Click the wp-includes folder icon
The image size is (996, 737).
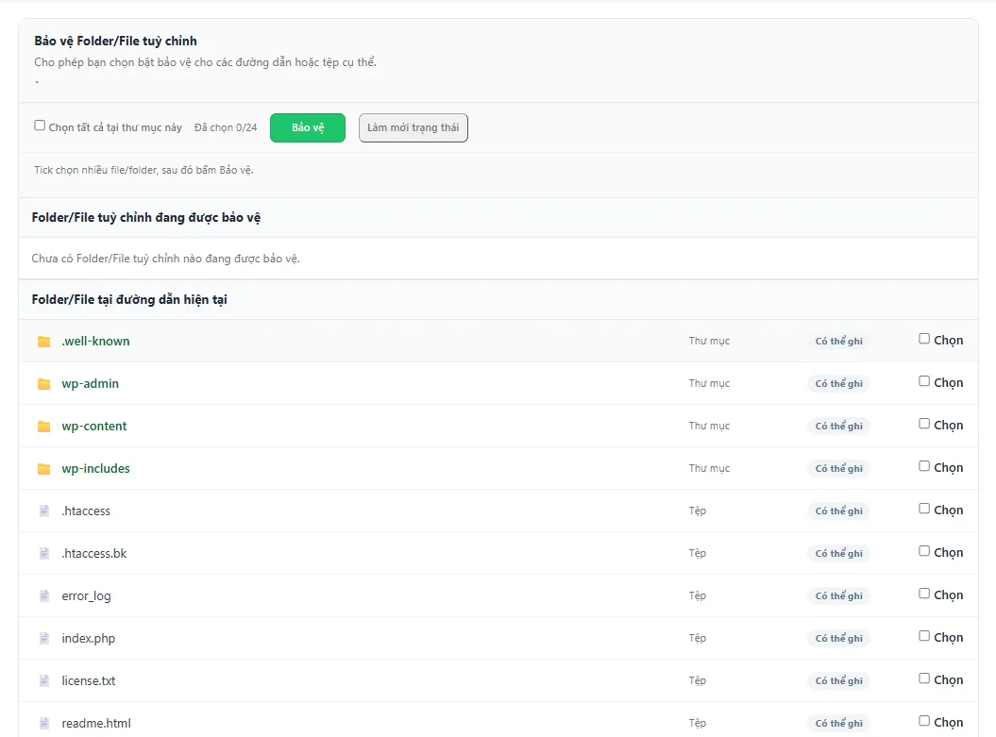(x=43, y=469)
